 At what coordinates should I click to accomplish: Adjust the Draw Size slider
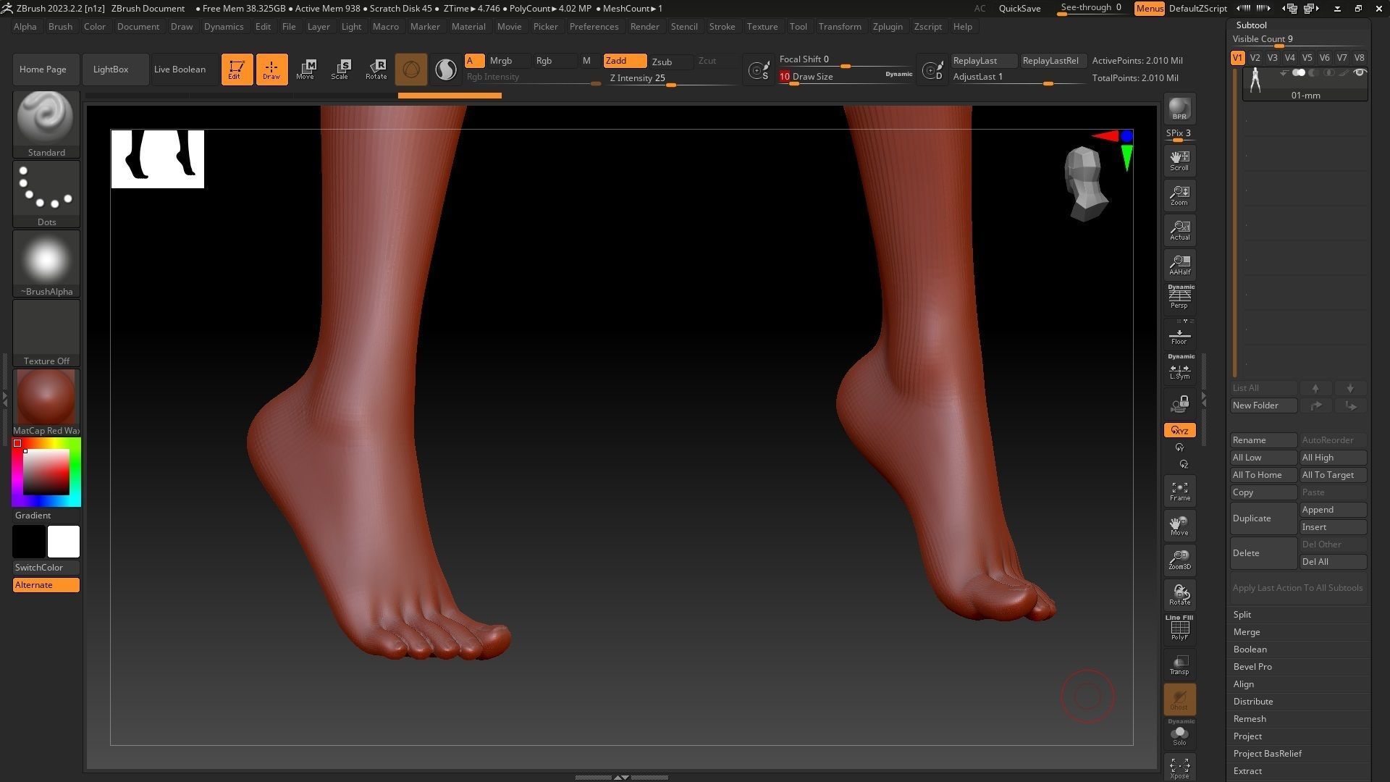coord(846,77)
